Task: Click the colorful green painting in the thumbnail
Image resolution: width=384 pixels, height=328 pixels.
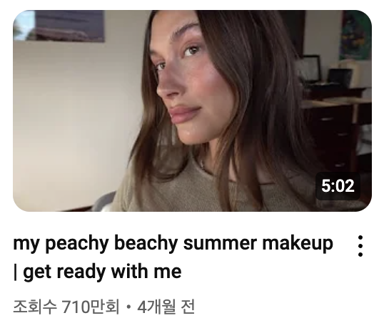Action: point(355,34)
